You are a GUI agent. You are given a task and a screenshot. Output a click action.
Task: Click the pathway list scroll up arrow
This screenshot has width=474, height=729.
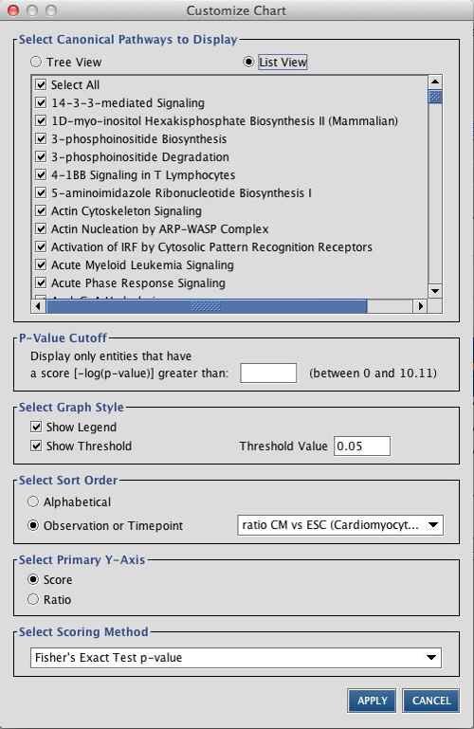(x=435, y=82)
